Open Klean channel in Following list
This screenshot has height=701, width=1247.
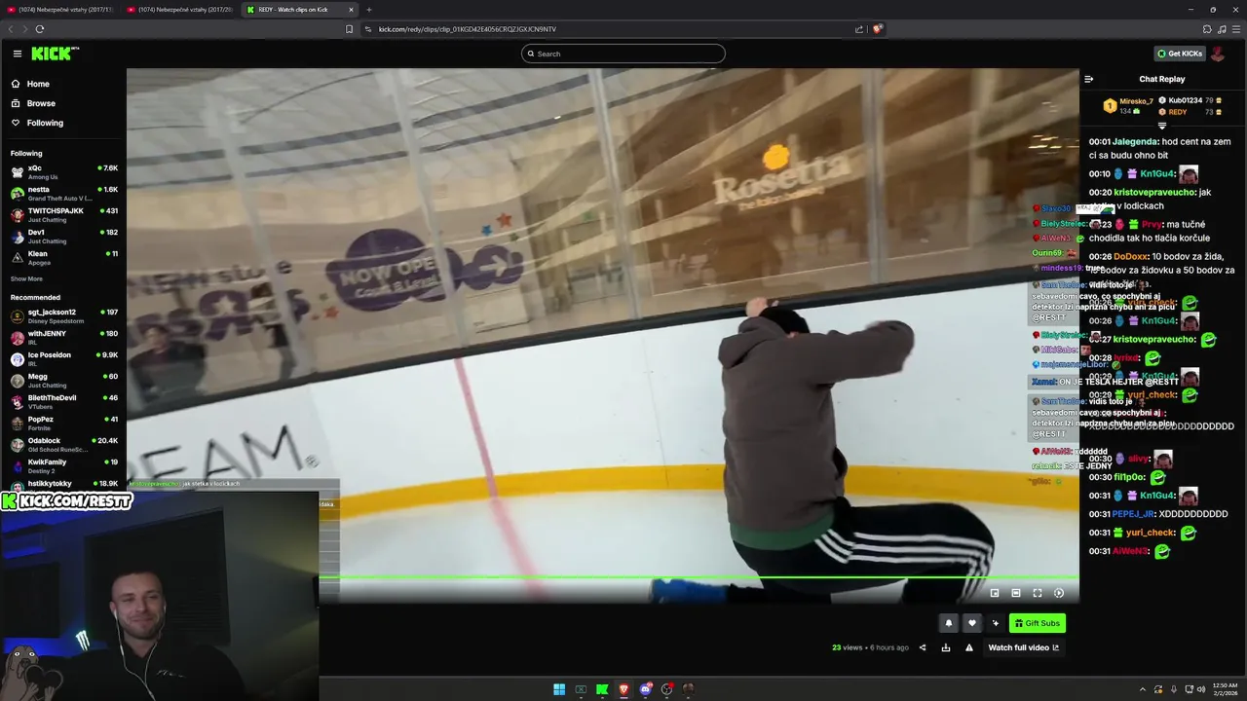pyautogui.click(x=63, y=257)
